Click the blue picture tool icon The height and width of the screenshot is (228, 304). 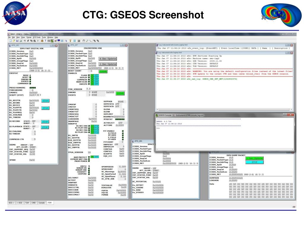(59, 41)
